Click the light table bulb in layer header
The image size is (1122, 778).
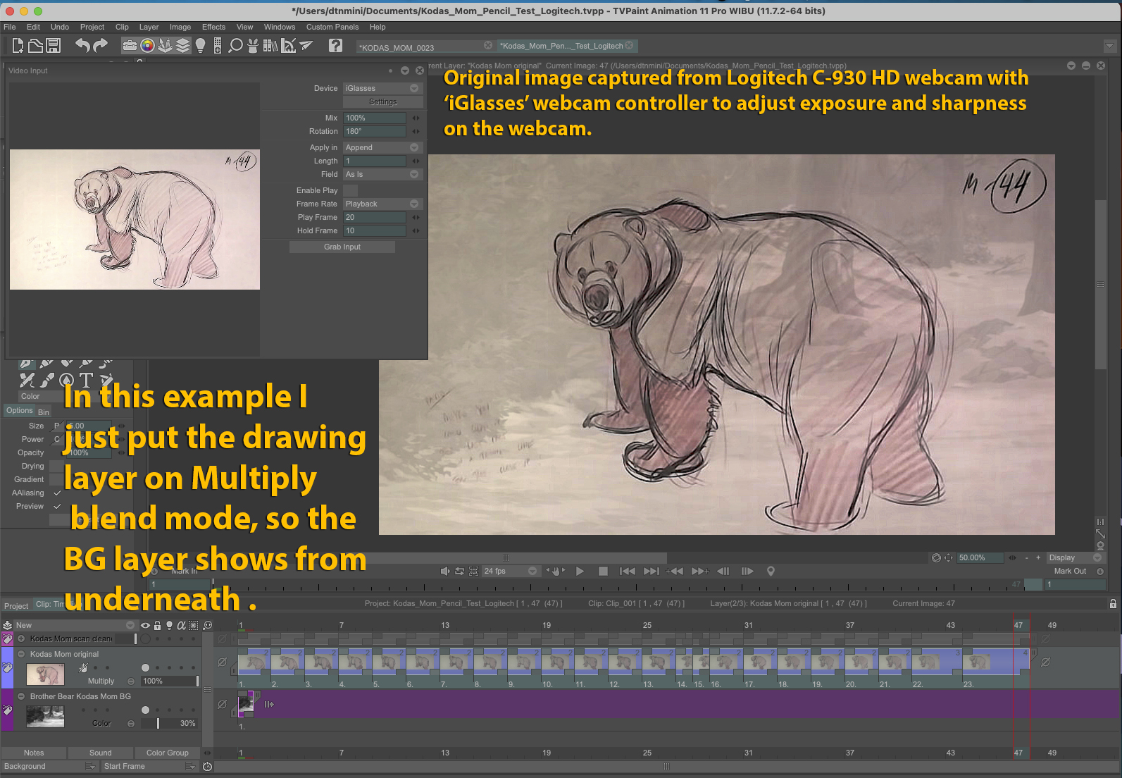click(x=169, y=625)
